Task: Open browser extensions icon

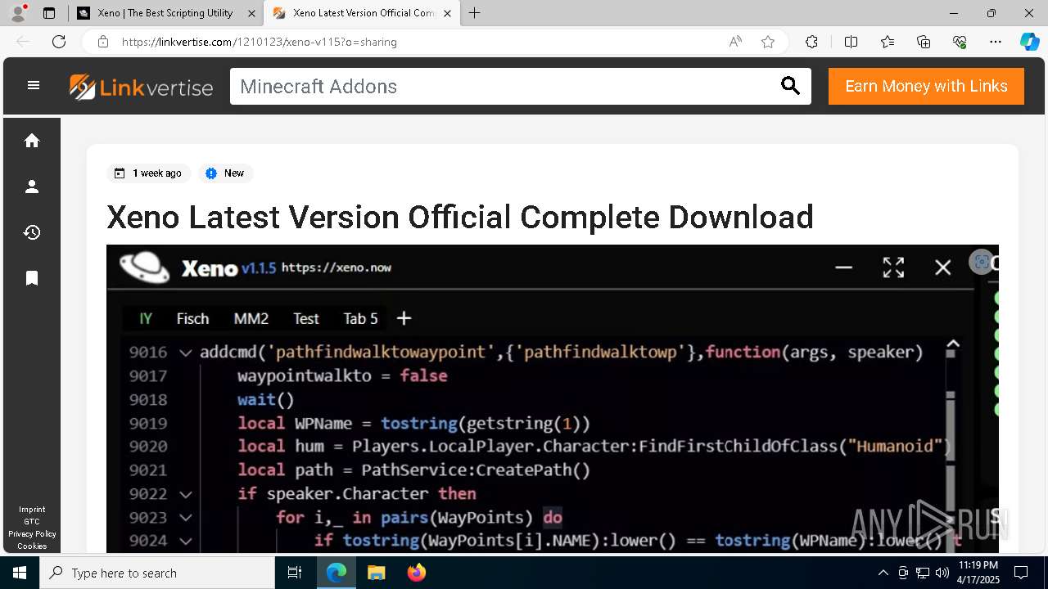Action: 811,42
